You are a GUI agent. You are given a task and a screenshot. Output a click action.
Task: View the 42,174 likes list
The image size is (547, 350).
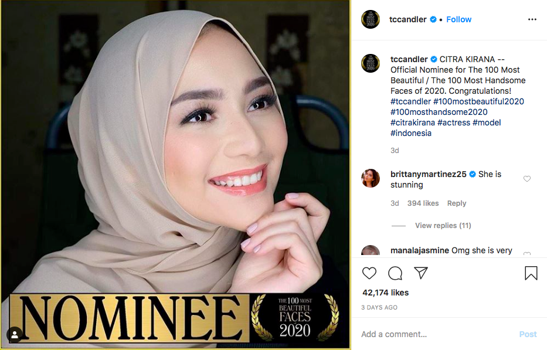(x=386, y=293)
